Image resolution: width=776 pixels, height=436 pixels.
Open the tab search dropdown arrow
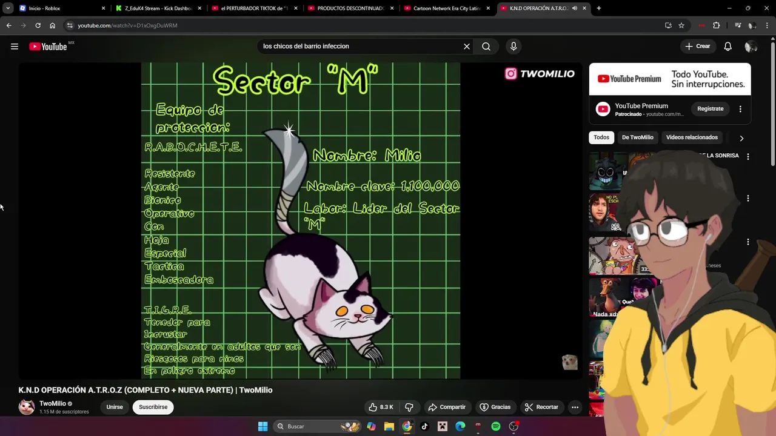coord(8,8)
